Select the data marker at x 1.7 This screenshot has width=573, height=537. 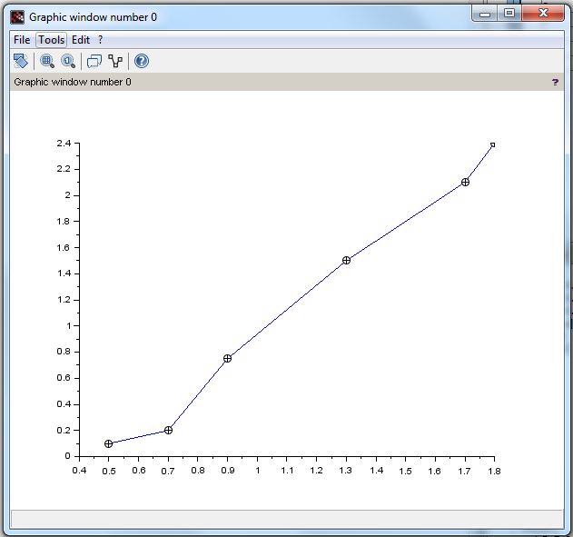(465, 182)
